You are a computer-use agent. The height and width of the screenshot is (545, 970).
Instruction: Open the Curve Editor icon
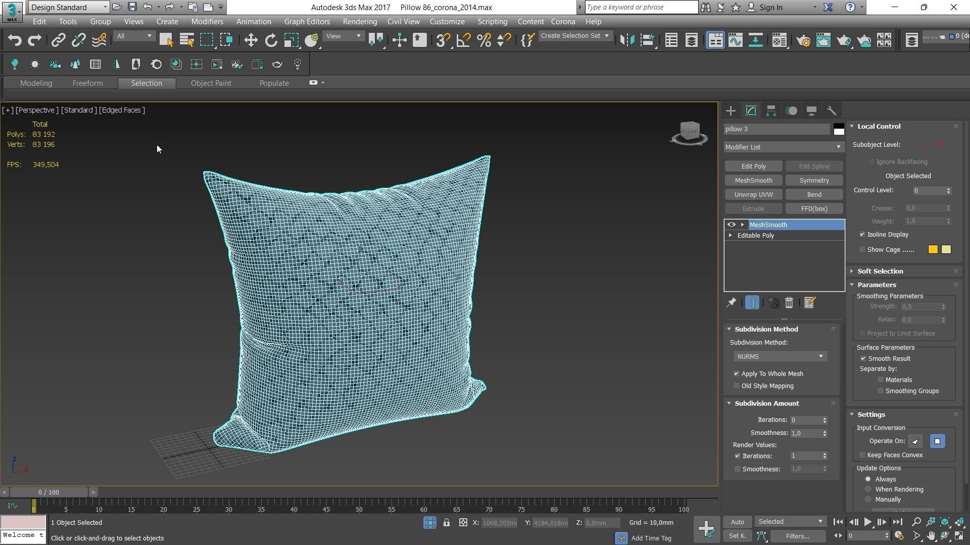pos(736,40)
